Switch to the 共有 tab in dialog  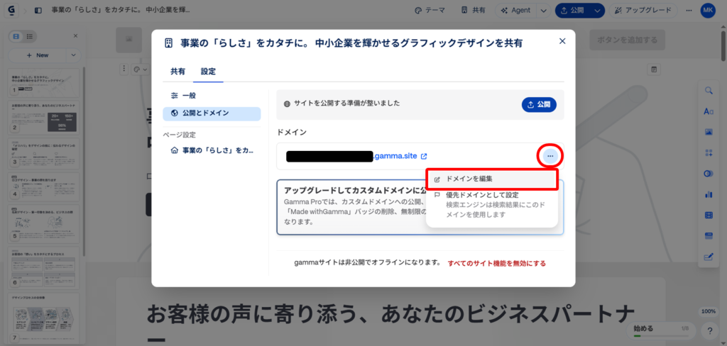177,72
